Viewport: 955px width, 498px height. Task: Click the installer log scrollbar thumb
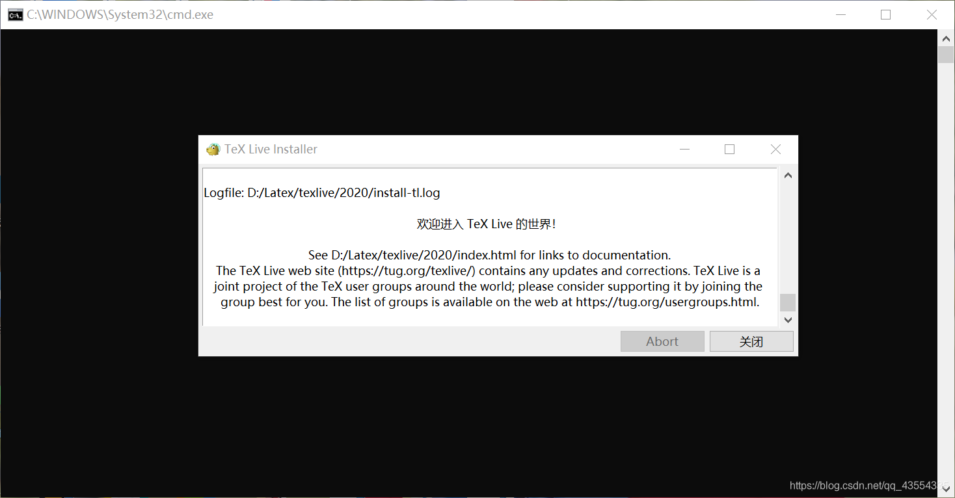788,302
